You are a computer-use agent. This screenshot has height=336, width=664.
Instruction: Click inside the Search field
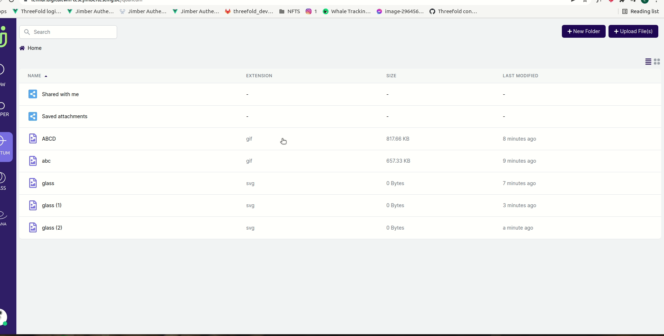coord(68,32)
